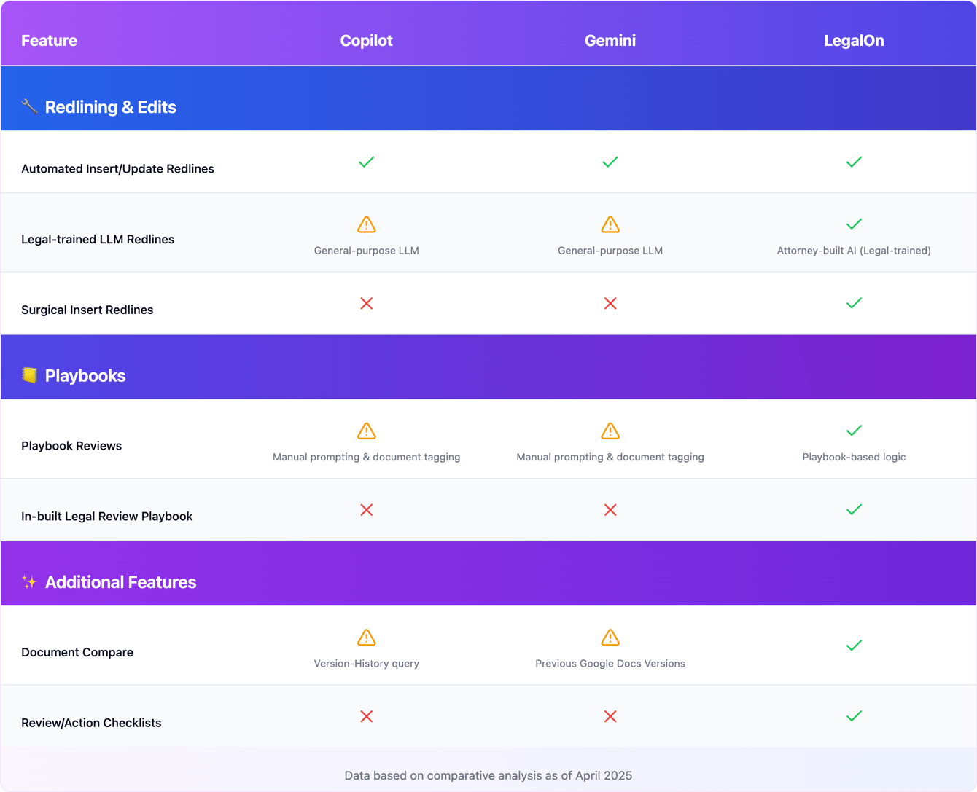This screenshot has width=977, height=792.
Task: Select the sparkles icon beside Additional Features
Action: click(28, 581)
